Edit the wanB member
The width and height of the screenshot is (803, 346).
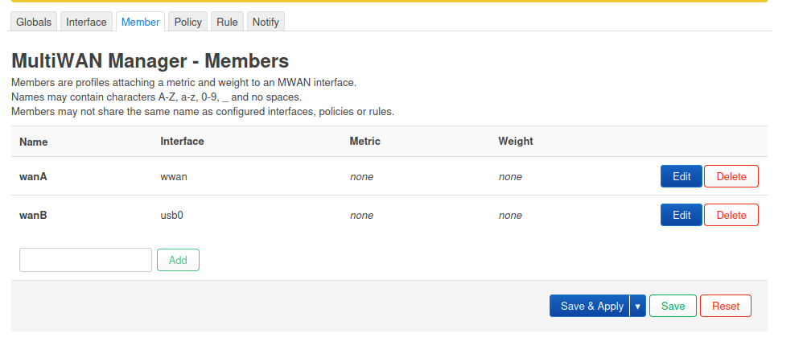click(x=681, y=215)
